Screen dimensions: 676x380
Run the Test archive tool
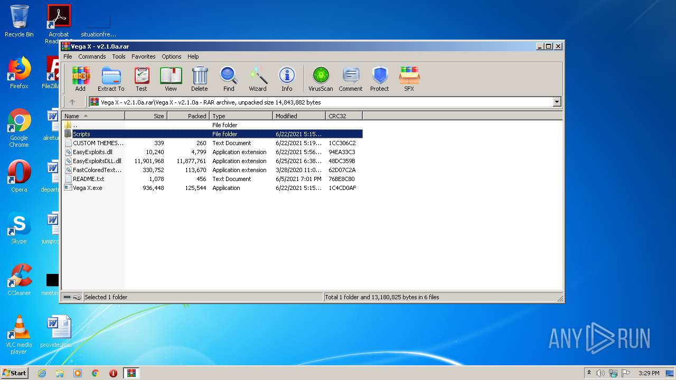[x=142, y=79]
